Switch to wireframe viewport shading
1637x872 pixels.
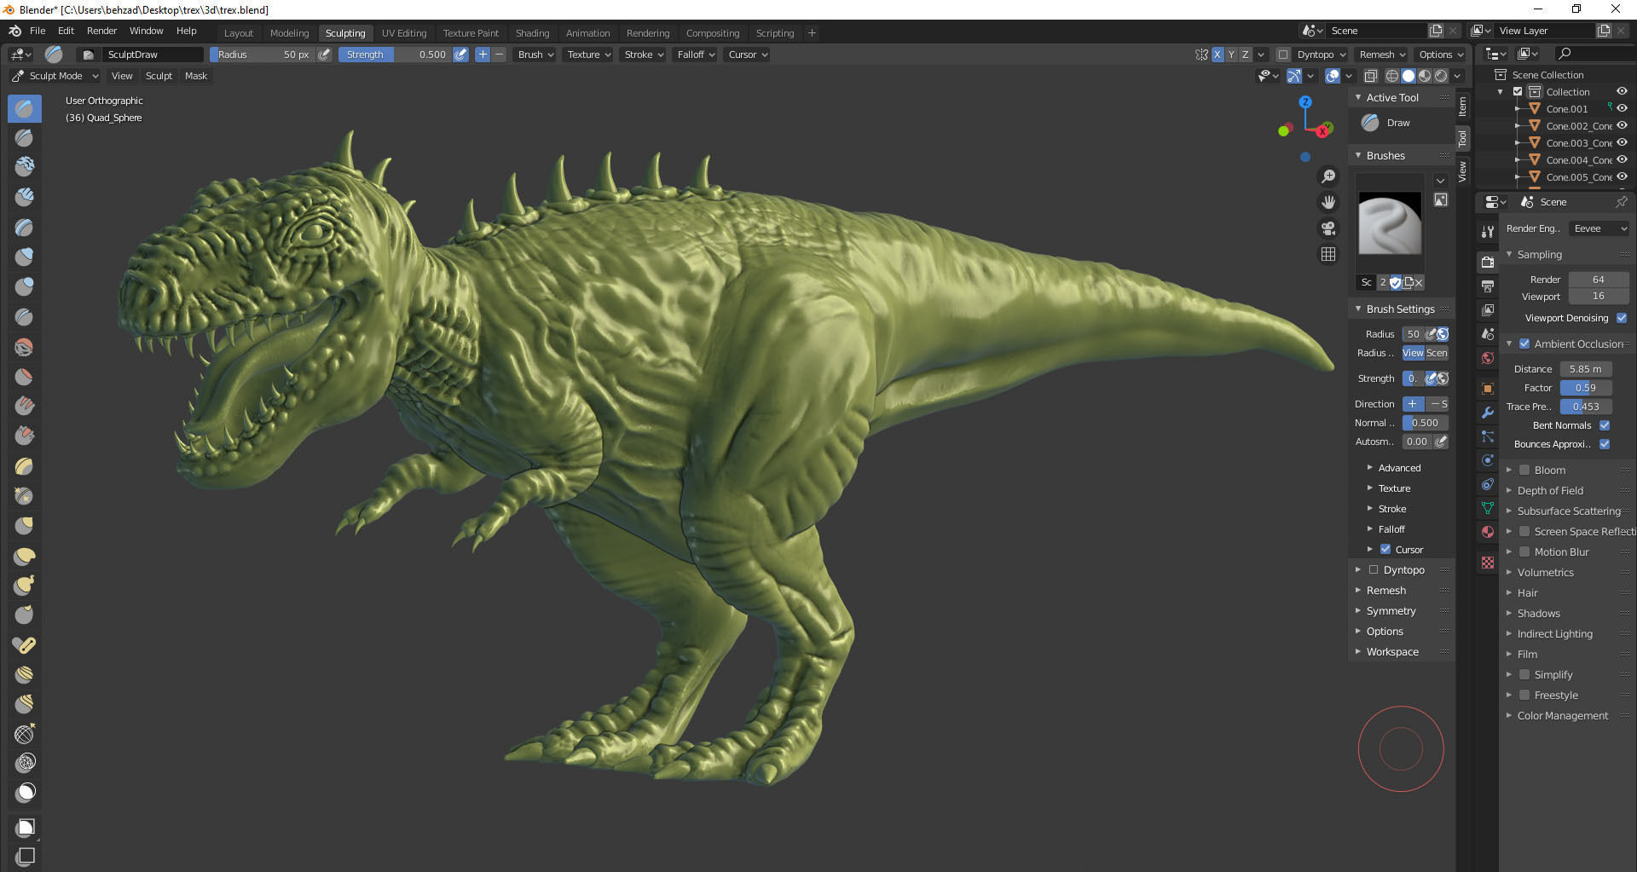click(x=1392, y=76)
